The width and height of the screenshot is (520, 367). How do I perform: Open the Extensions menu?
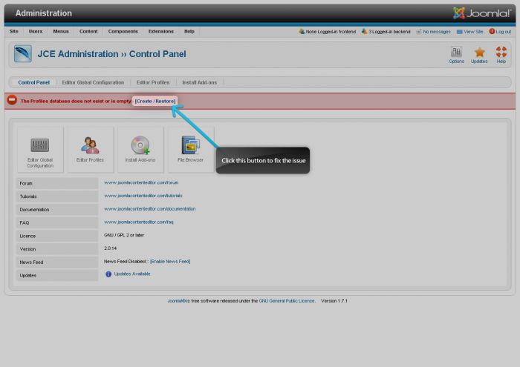[161, 31]
